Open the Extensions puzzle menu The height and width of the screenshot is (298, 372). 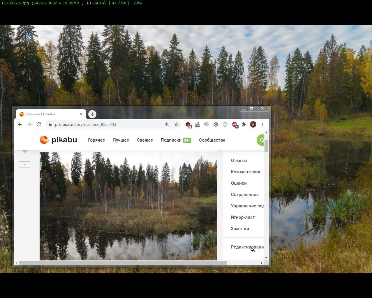pos(244,124)
